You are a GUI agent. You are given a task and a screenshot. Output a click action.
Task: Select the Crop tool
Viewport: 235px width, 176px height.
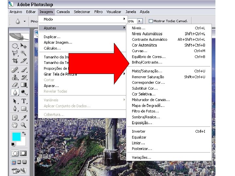click(15, 61)
